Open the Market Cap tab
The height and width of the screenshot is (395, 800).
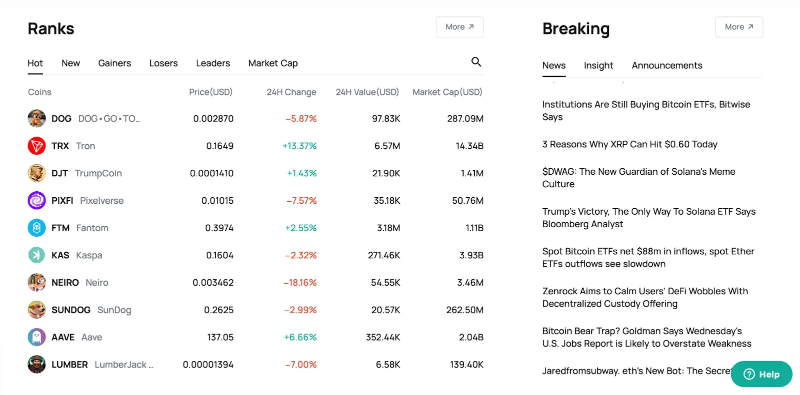pyautogui.click(x=273, y=63)
